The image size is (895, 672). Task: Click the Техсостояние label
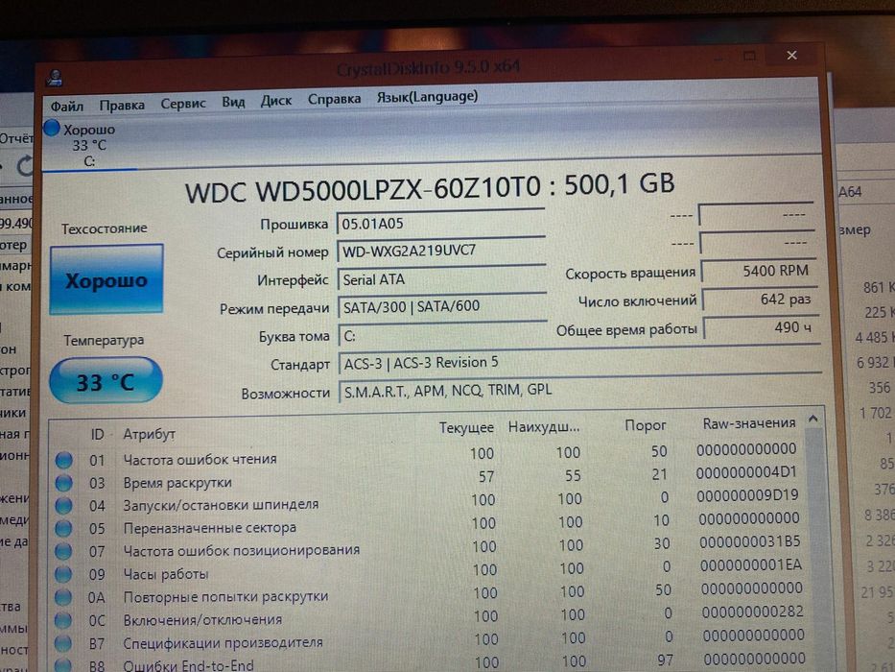click(x=105, y=228)
